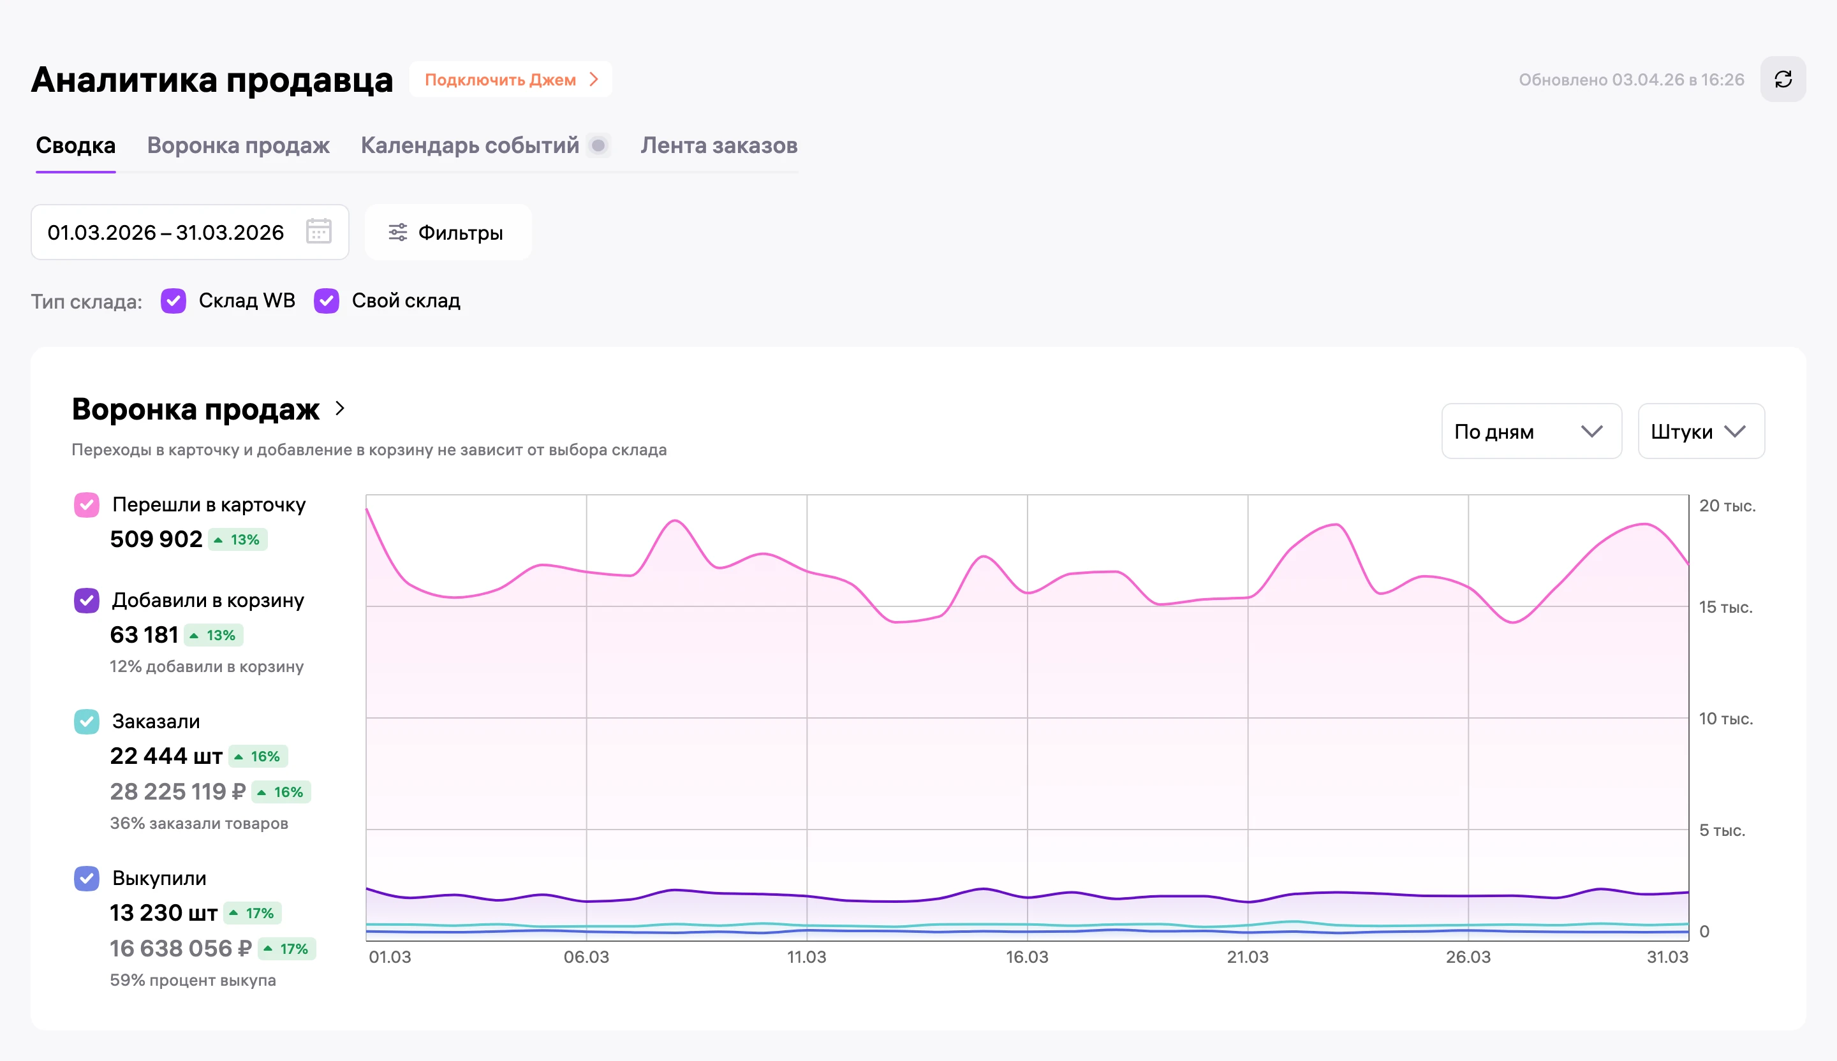Screen dimensions: 1837x1061
Task: Open the Календарь событий tab
Action: click(x=470, y=146)
